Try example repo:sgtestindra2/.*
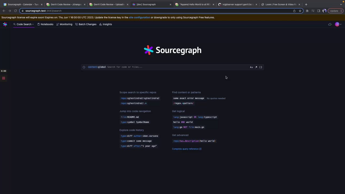The height and width of the screenshot is (194, 345). [x=134, y=103]
